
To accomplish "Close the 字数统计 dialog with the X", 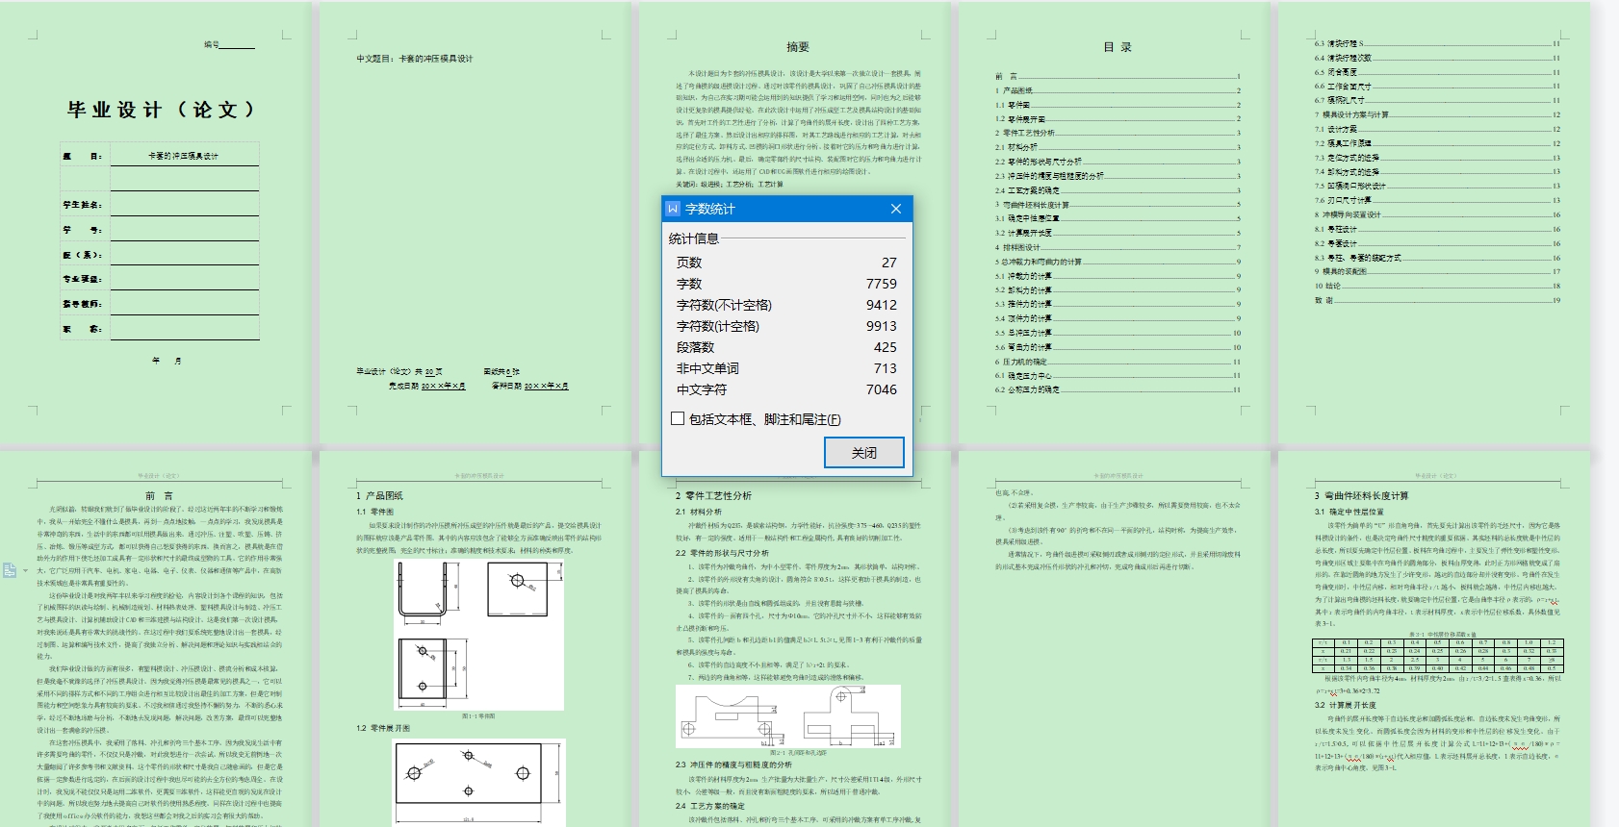I will pyautogui.click(x=895, y=209).
